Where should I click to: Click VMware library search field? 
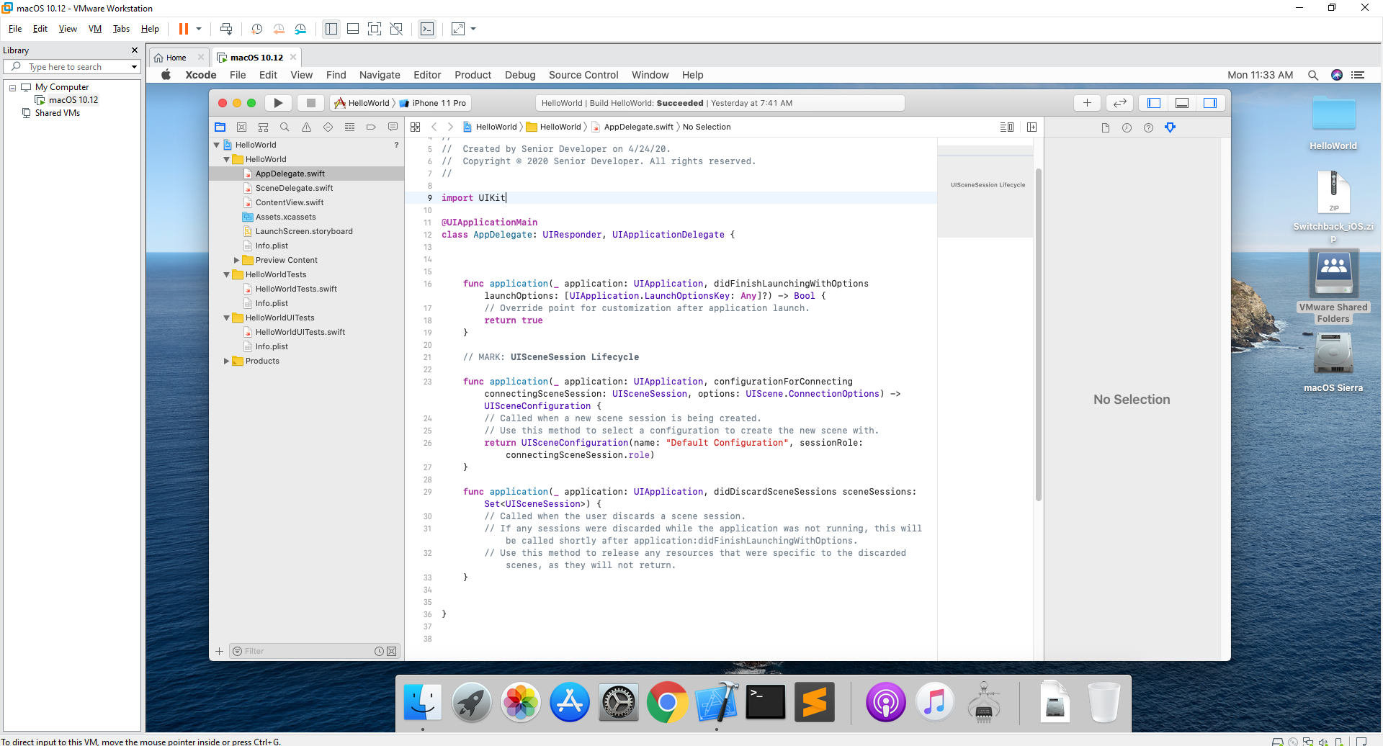pyautogui.click(x=72, y=67)
